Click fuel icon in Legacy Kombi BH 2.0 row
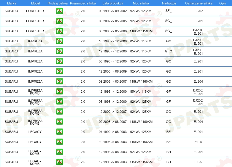Viewport: 232px width, 167px height. point(59,152)
